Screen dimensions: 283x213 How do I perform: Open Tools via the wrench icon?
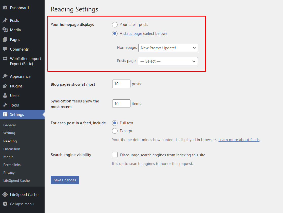[x=6, y=105]
